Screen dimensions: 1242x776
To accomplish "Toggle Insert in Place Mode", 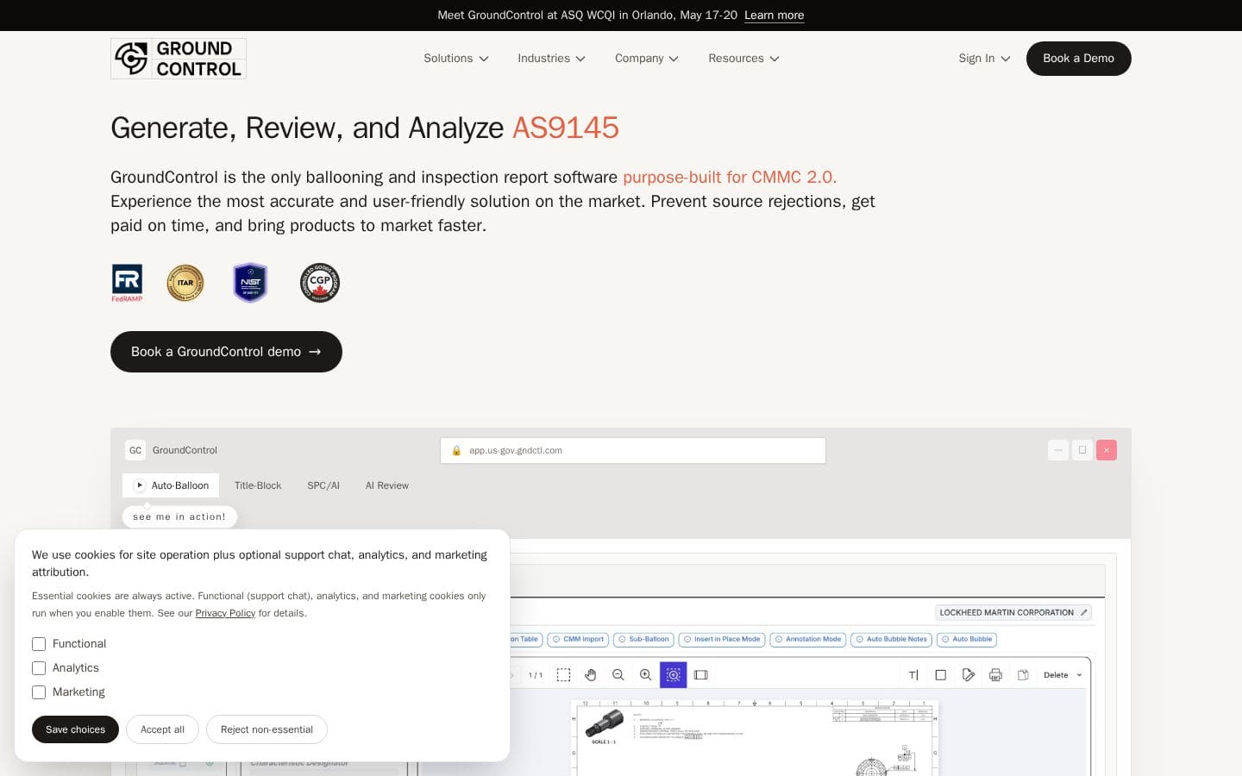I will [722, 640].
